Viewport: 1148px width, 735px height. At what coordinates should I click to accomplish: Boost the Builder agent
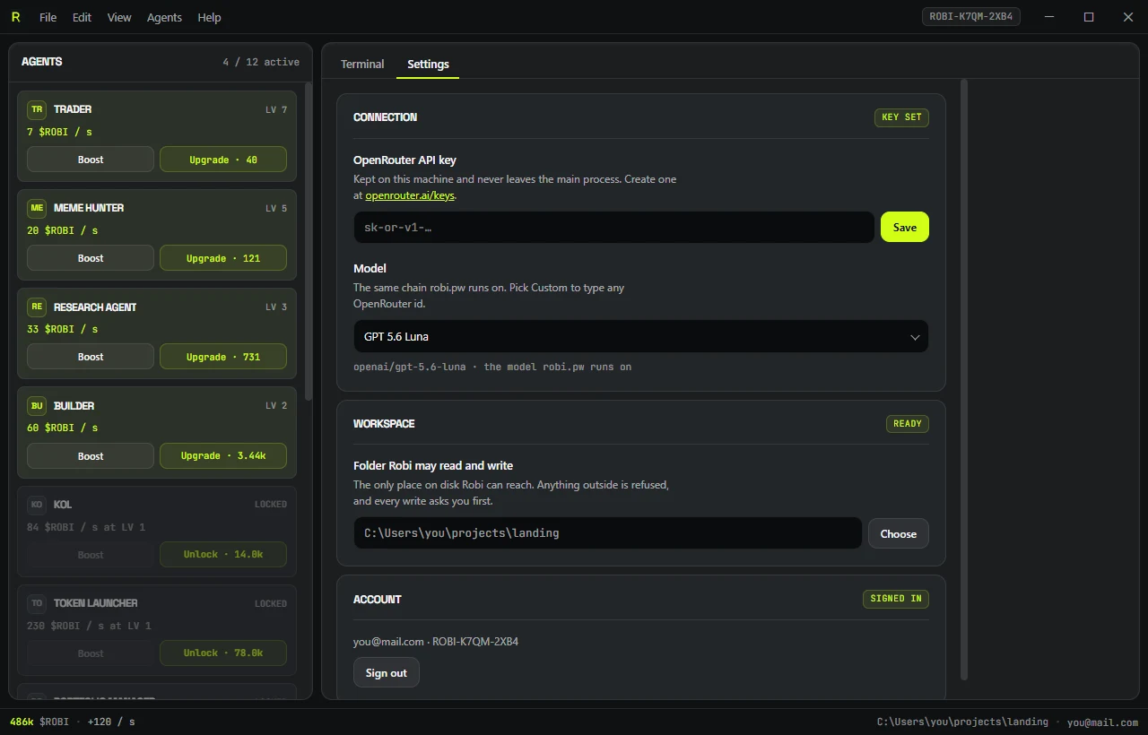91,455
